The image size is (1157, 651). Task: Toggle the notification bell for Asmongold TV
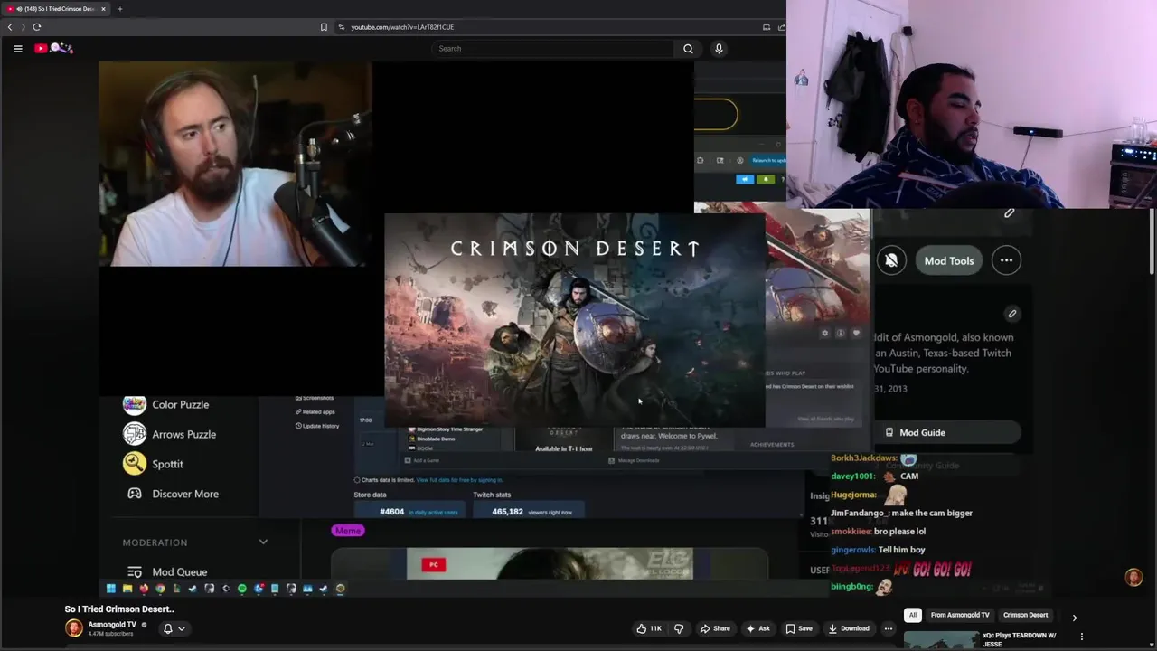(167, 628)
